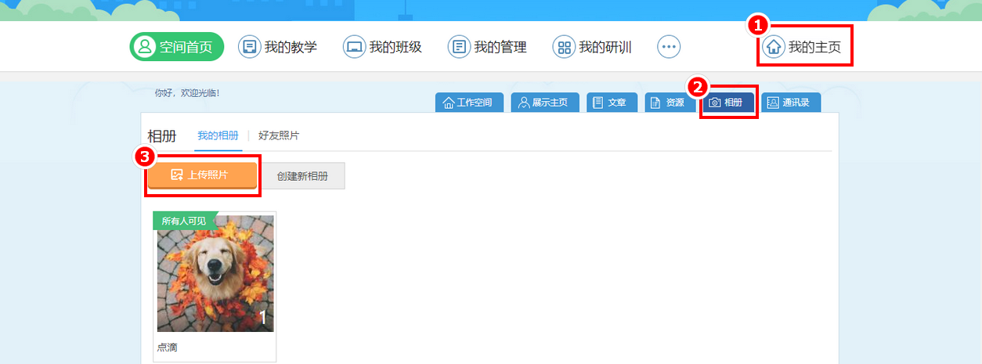Click the 所有人可见 visibility label
This screenshot has width=982, height=364.
click(x=183, y=221)
